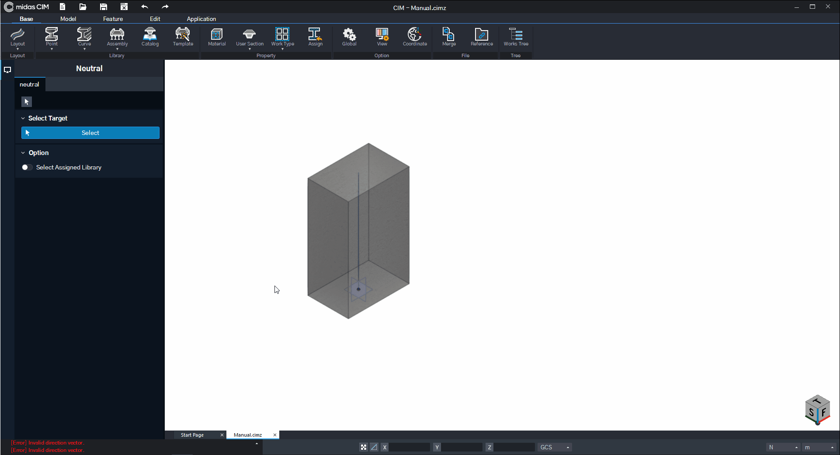Image resolution: width=840 pixels, height=455 pixels.
Task: Save the file with diskette icon
Action: pyautogui.click(x=103, y=7)
